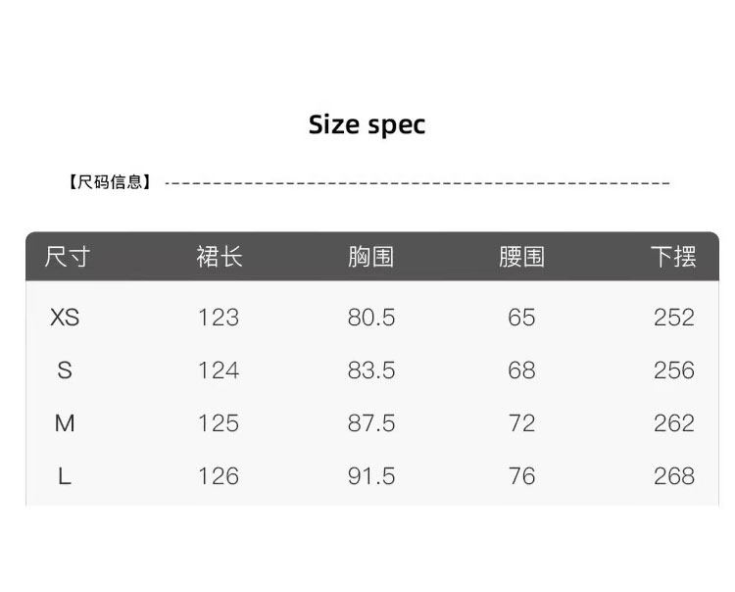The width and height of the screenshot is (735, 592).
Task: Click the 尺寸 column header
Action: click(67, 257)
